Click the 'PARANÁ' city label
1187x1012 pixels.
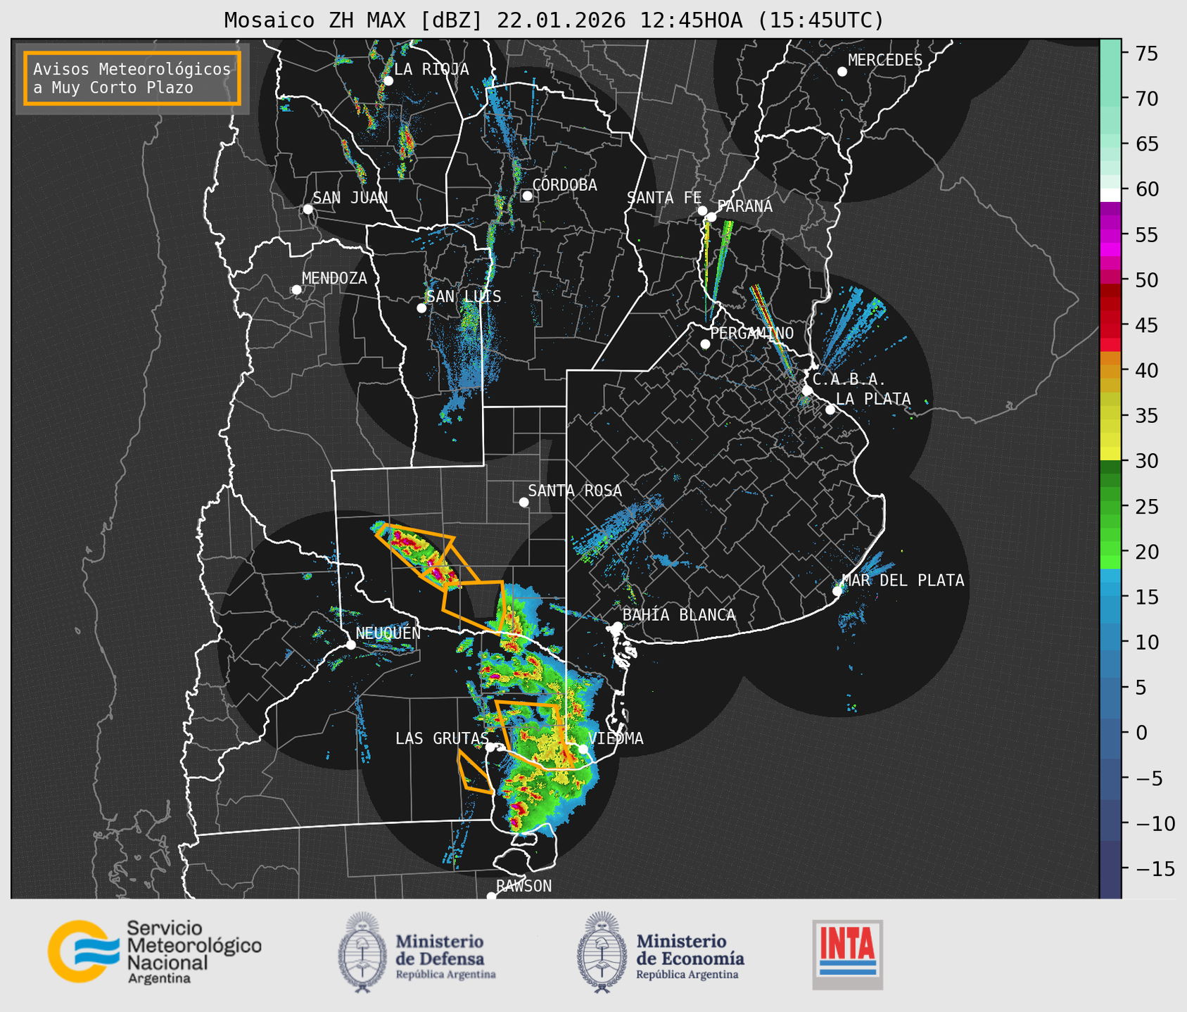[x=744, y=206]
